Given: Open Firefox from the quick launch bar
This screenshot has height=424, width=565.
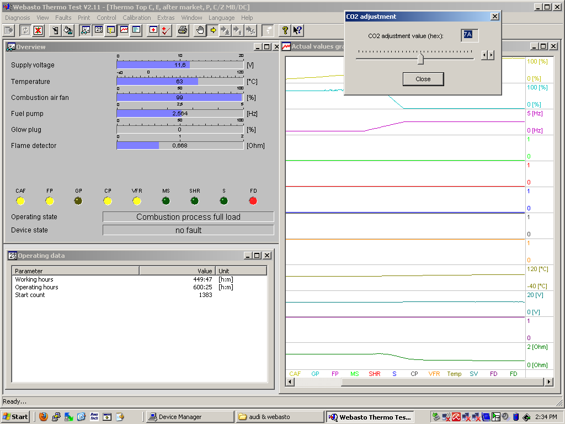Looking at the screenshot, I should coord(43,417).
